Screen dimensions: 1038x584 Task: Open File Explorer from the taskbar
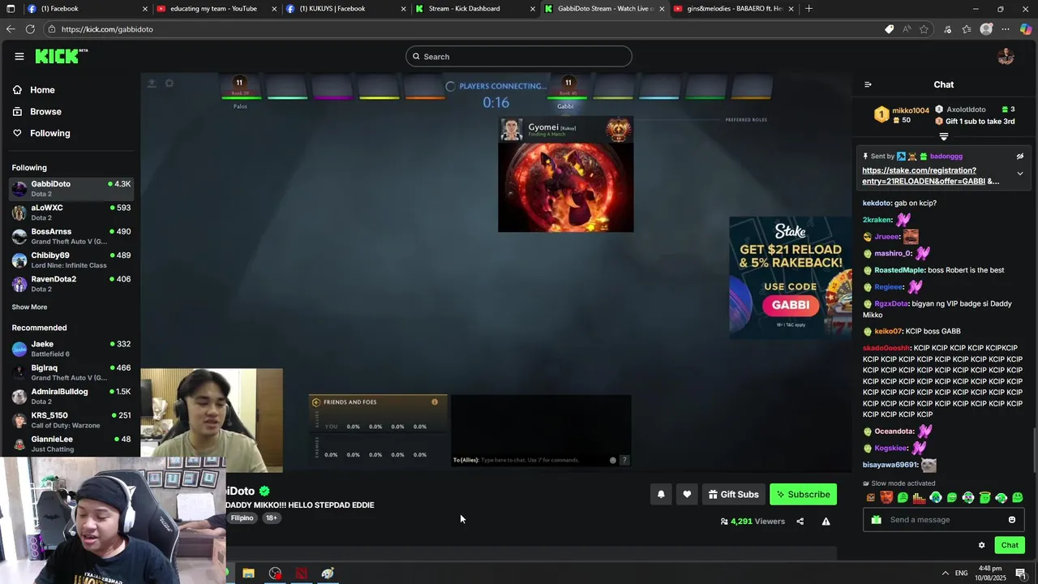(x=248, y=573)
